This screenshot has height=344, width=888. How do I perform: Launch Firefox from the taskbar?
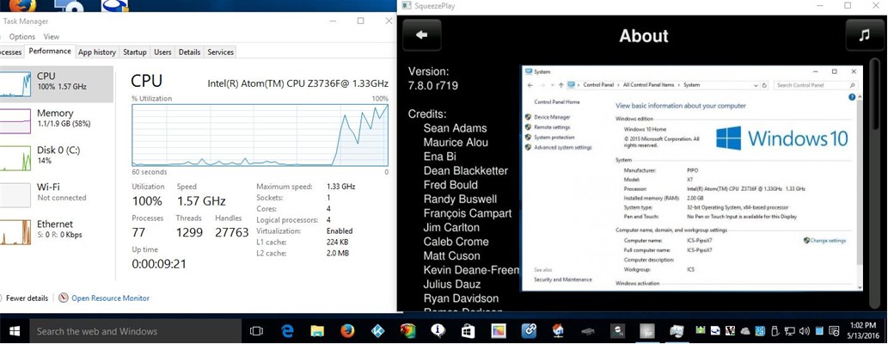point(347,331)
